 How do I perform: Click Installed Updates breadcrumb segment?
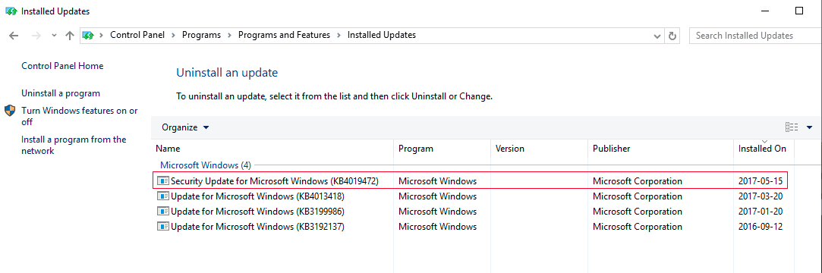(x=382, y=35)
